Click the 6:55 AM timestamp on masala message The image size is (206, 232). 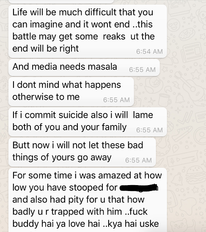[x=142, y=70]
